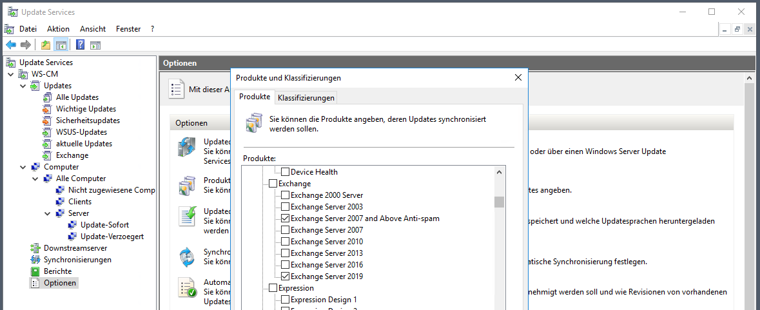Click the products list scroll up arrow
The image size is (760, 310).
pyautogui.click(x=499, y=171)
